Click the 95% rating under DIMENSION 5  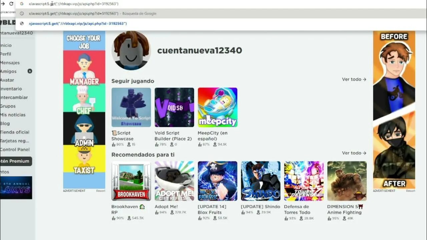click(x=333, y=218)
